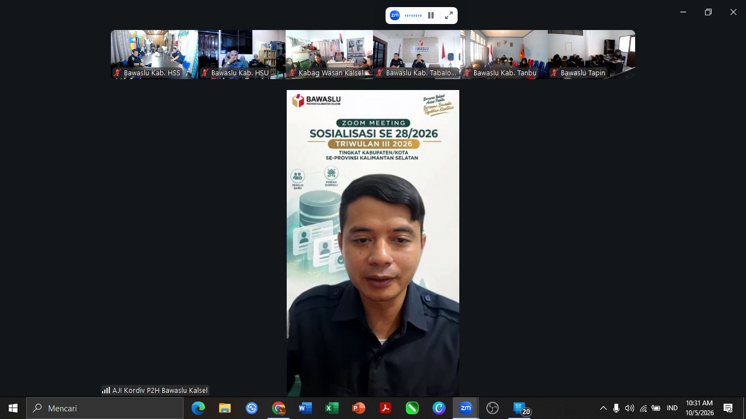Viewport: 746px width, 419px height.
Task: Select Bawaslu Tapin video thumbnail
Action: [x=591, y=55]
